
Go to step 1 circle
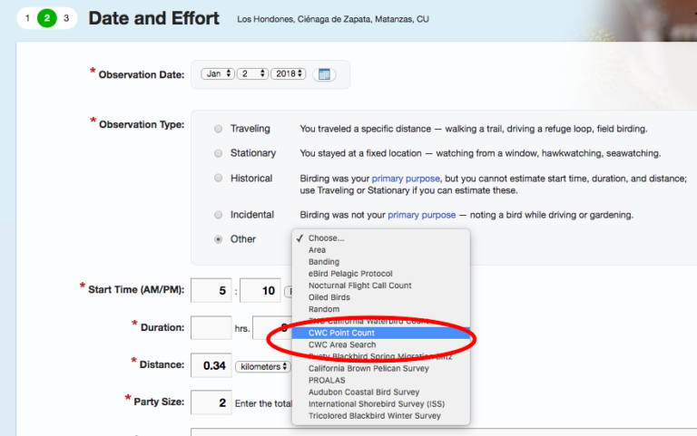pyautogui.click(x=28, y=18)
